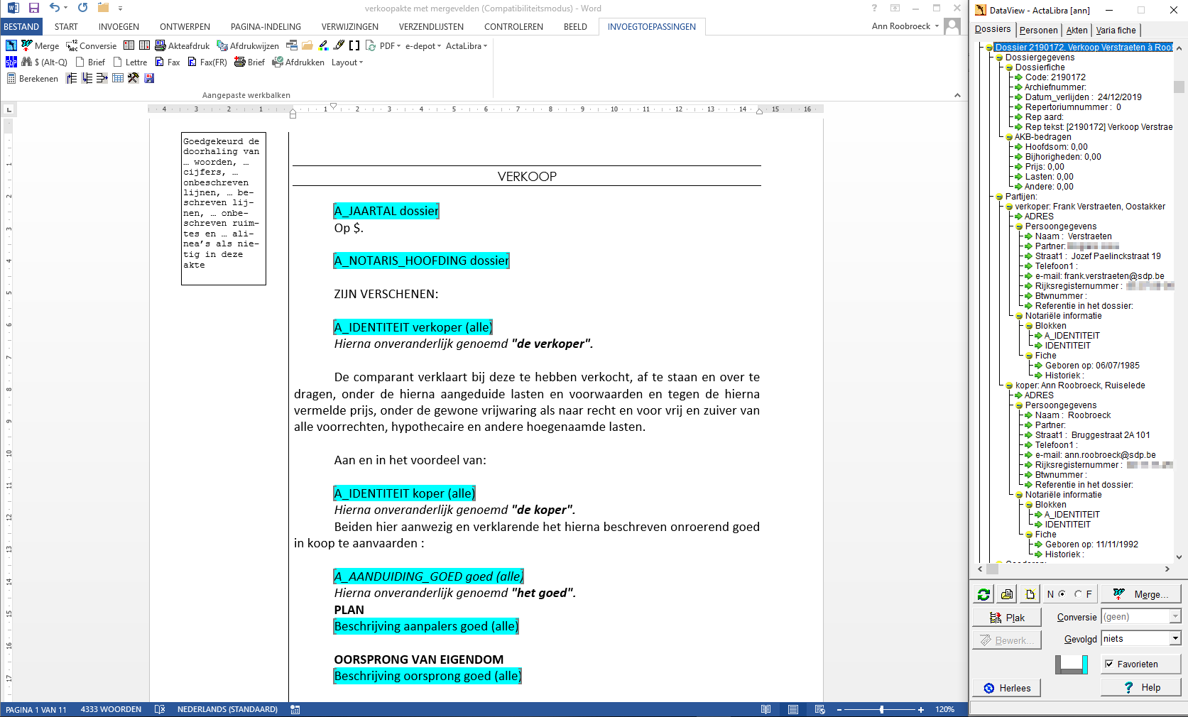This screenshot has width=1188, height=717.
Task: Click the table grid icon in toolbar
Action: (x=118, y=78)
